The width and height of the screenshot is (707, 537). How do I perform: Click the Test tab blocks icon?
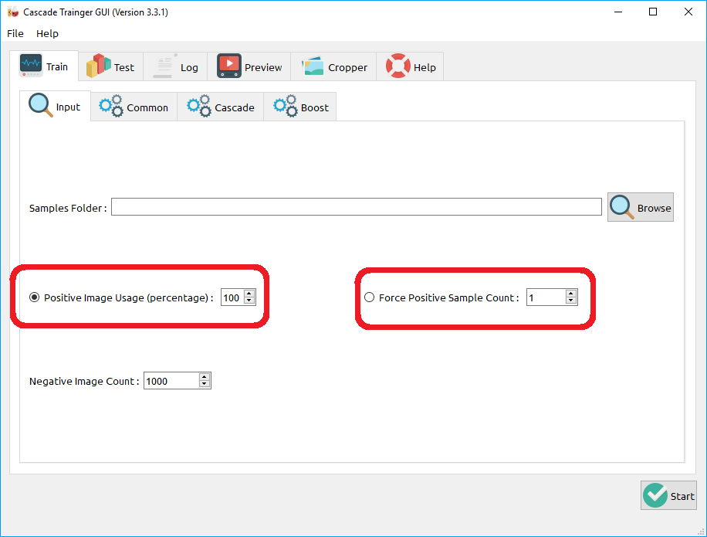[98, 66]
